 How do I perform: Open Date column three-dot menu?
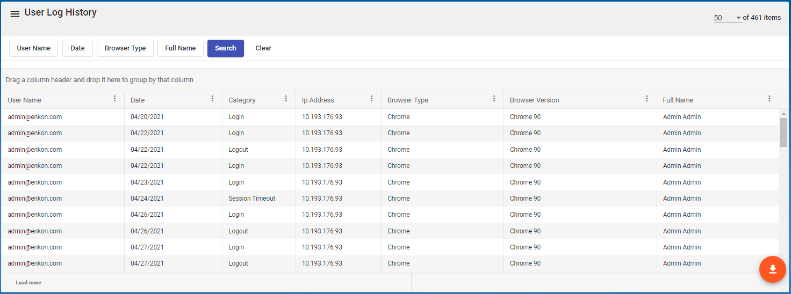212,99
